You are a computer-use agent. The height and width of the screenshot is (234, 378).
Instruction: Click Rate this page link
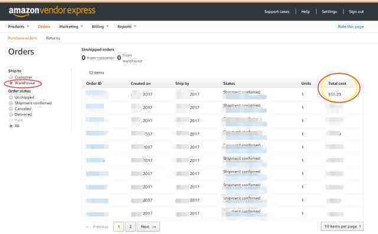(x=351, y=27)
